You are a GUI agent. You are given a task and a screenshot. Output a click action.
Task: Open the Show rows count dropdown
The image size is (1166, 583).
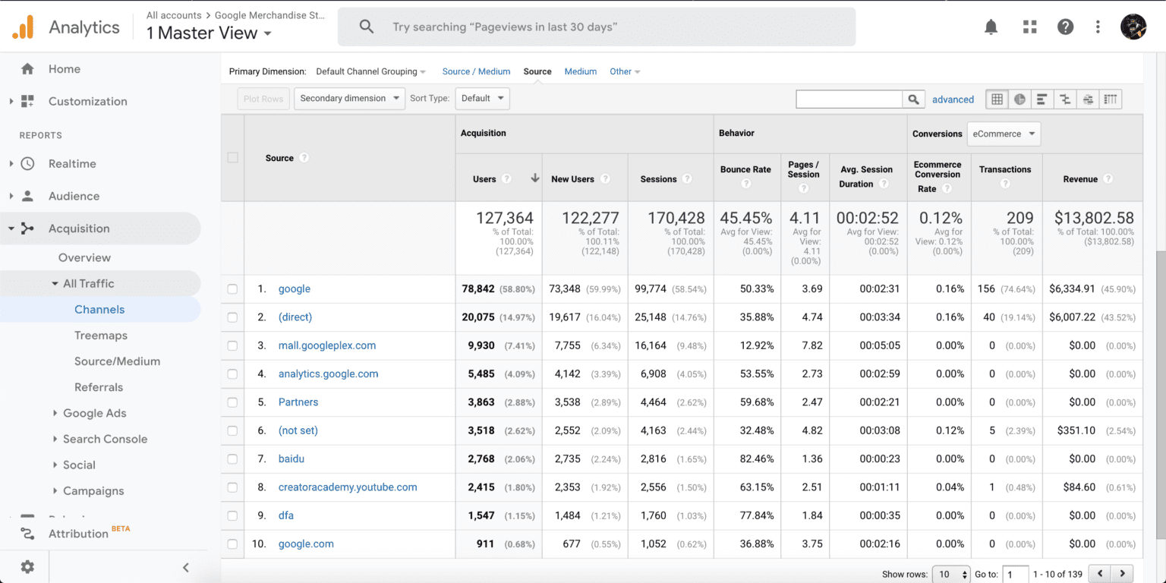pos(951,575)
